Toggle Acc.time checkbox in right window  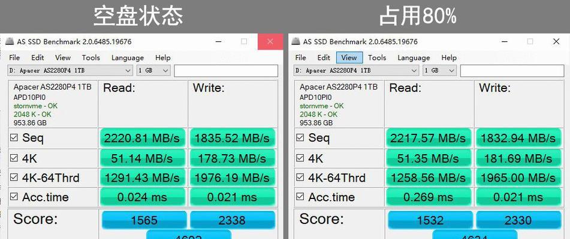tap(300, 197)
